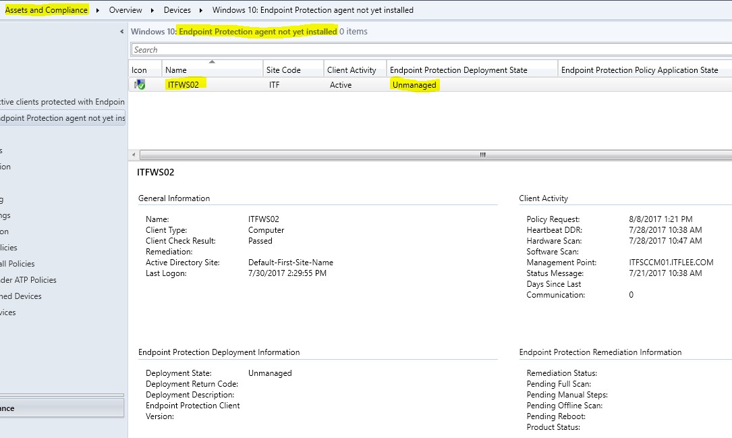Image resolution: width=732 pixels, height=438 pixels.
Task: Click the Deployment Return Code label
Action: 192,383
